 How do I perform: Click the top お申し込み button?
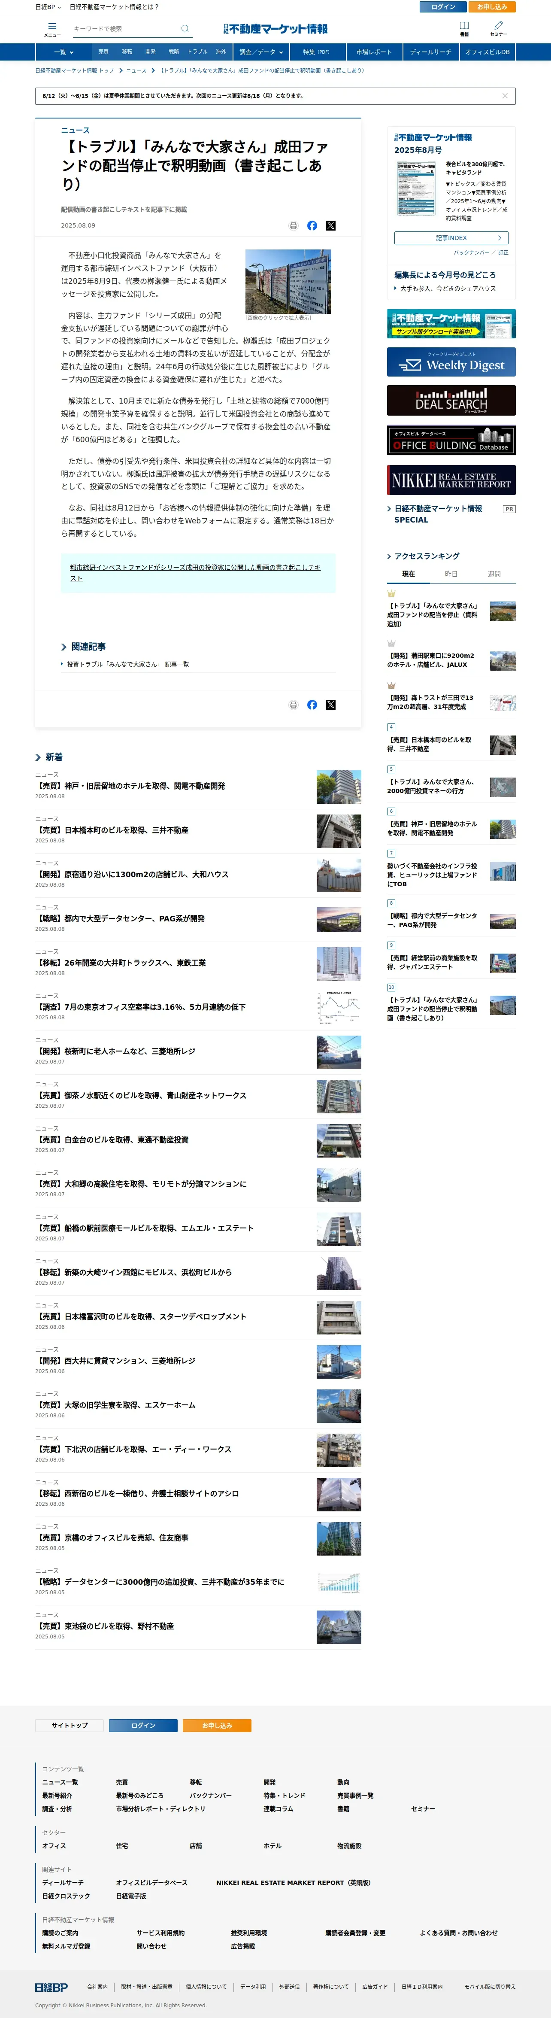pos(492,7)
